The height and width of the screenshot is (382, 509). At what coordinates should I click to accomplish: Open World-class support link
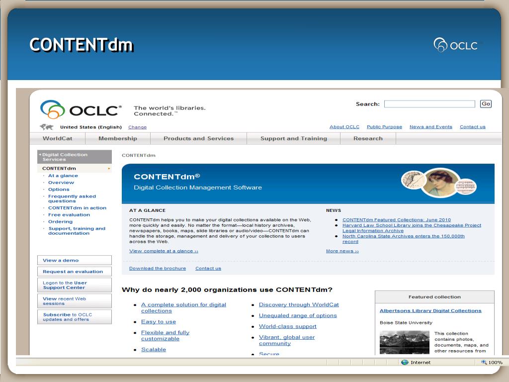pos(287,326)
